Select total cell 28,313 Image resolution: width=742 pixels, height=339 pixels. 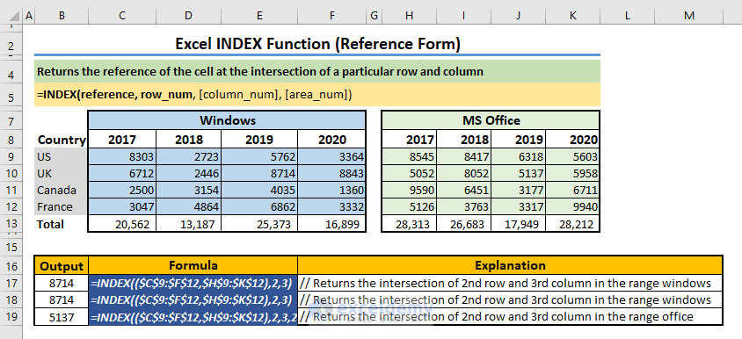[410, 224]
